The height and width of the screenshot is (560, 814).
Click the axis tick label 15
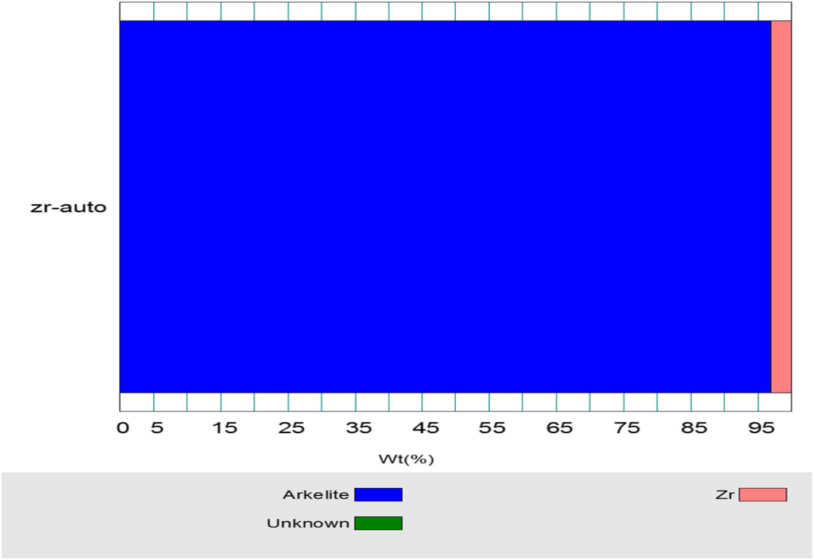coord(224,428)
